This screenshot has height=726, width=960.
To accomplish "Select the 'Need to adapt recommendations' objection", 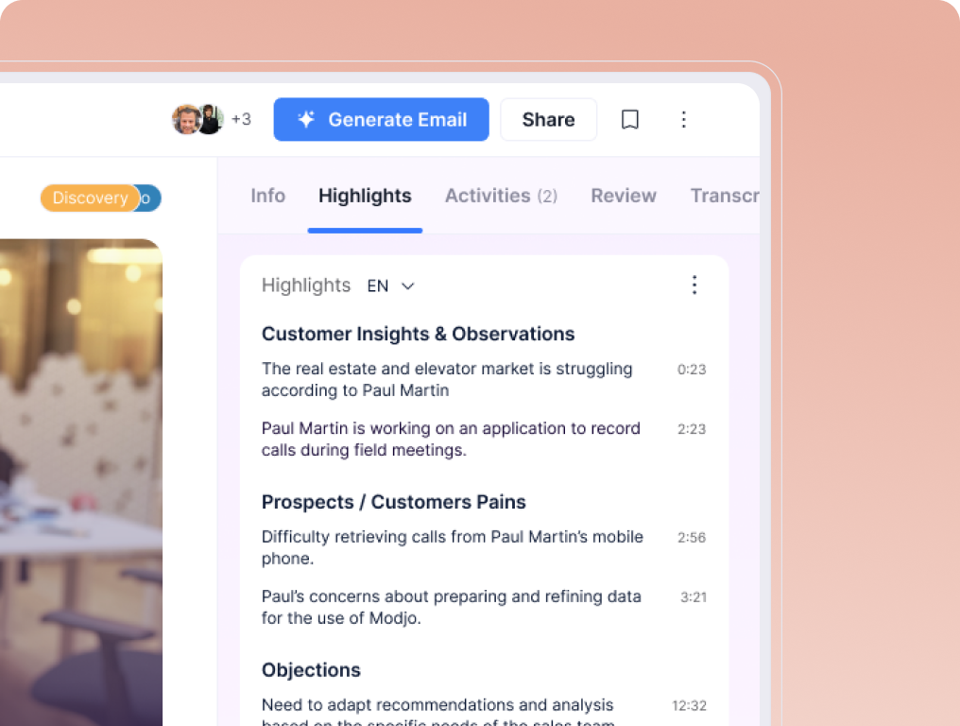I will point(437,711).
